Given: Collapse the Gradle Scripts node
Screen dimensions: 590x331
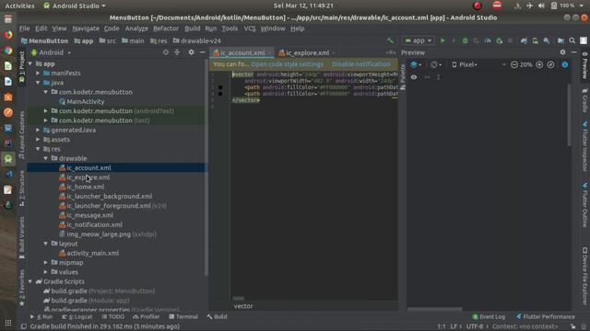Looking at the screenshot, I should [30, 281].
